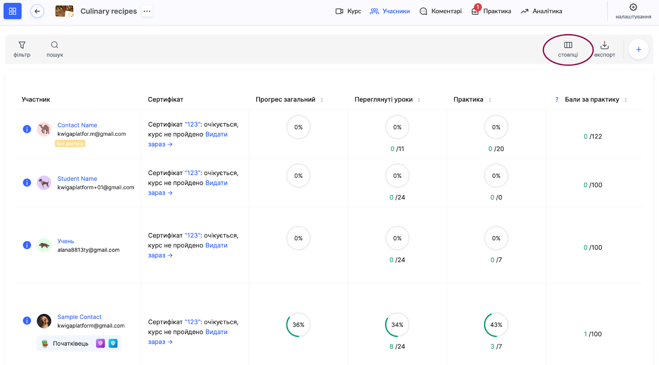Click Видати зараз link for Учень
The image size is (659, 365).
tap(216, 246)
